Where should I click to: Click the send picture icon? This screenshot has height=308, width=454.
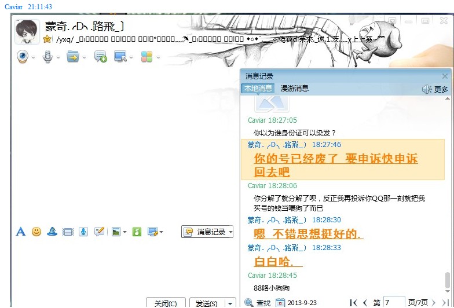pos(116,232)
